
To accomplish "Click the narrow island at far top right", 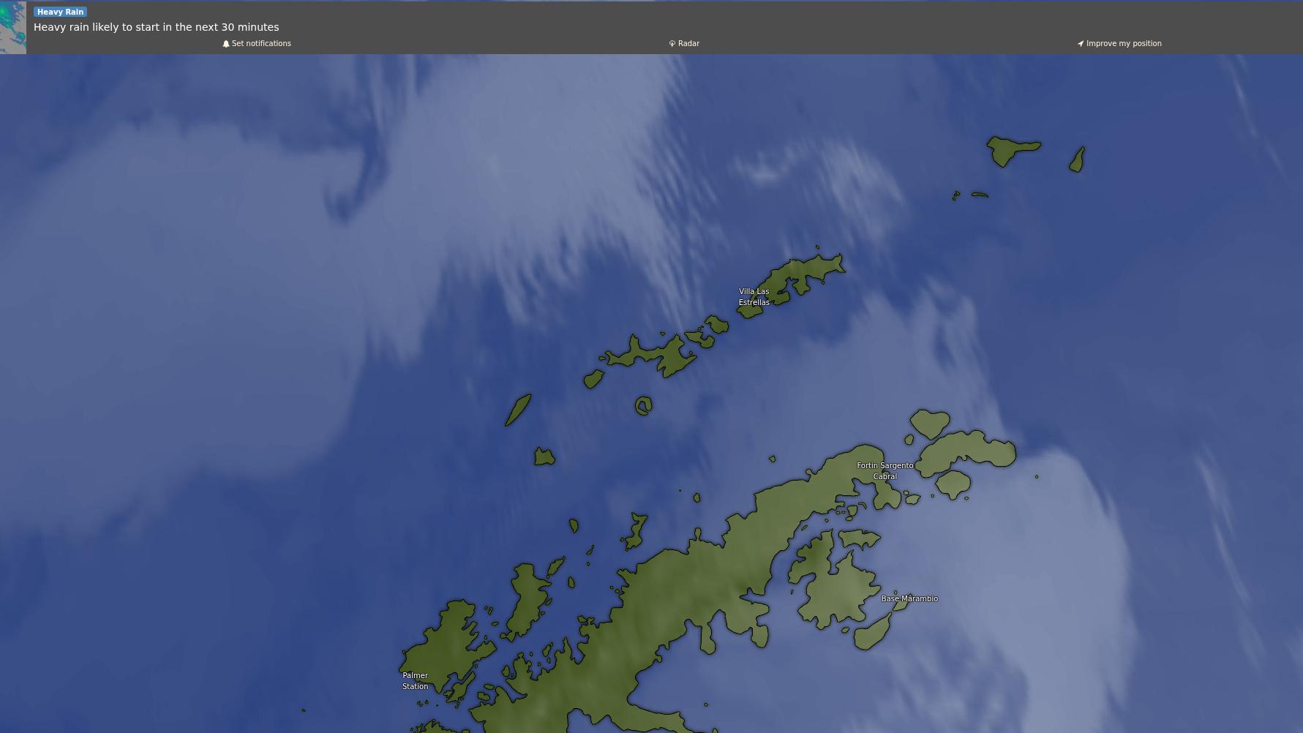I will coord(1077,159).
